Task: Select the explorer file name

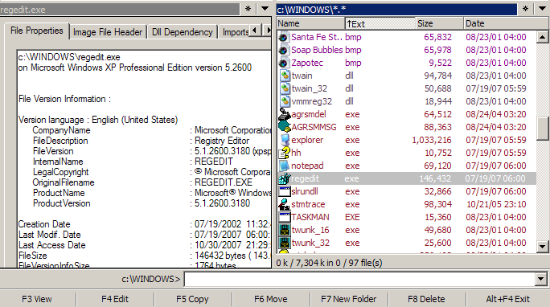Action: (307, 140)
